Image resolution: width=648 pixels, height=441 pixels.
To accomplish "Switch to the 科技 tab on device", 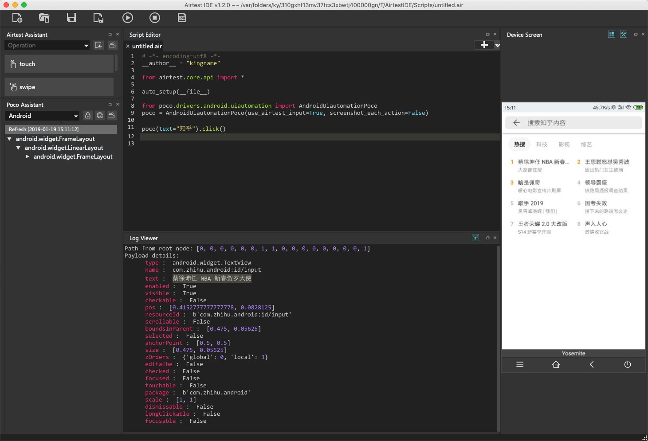I will pyautogui.click(x=542, y=144).
